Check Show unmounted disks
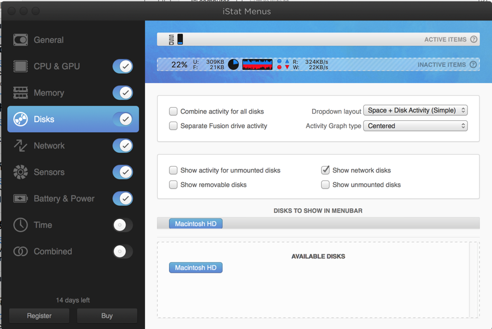Screen dimensions: 492x329 pos(325,185)
